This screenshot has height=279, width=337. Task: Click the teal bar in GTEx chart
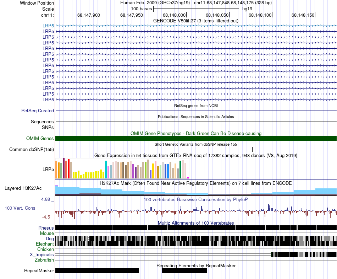tap(106, 170)
